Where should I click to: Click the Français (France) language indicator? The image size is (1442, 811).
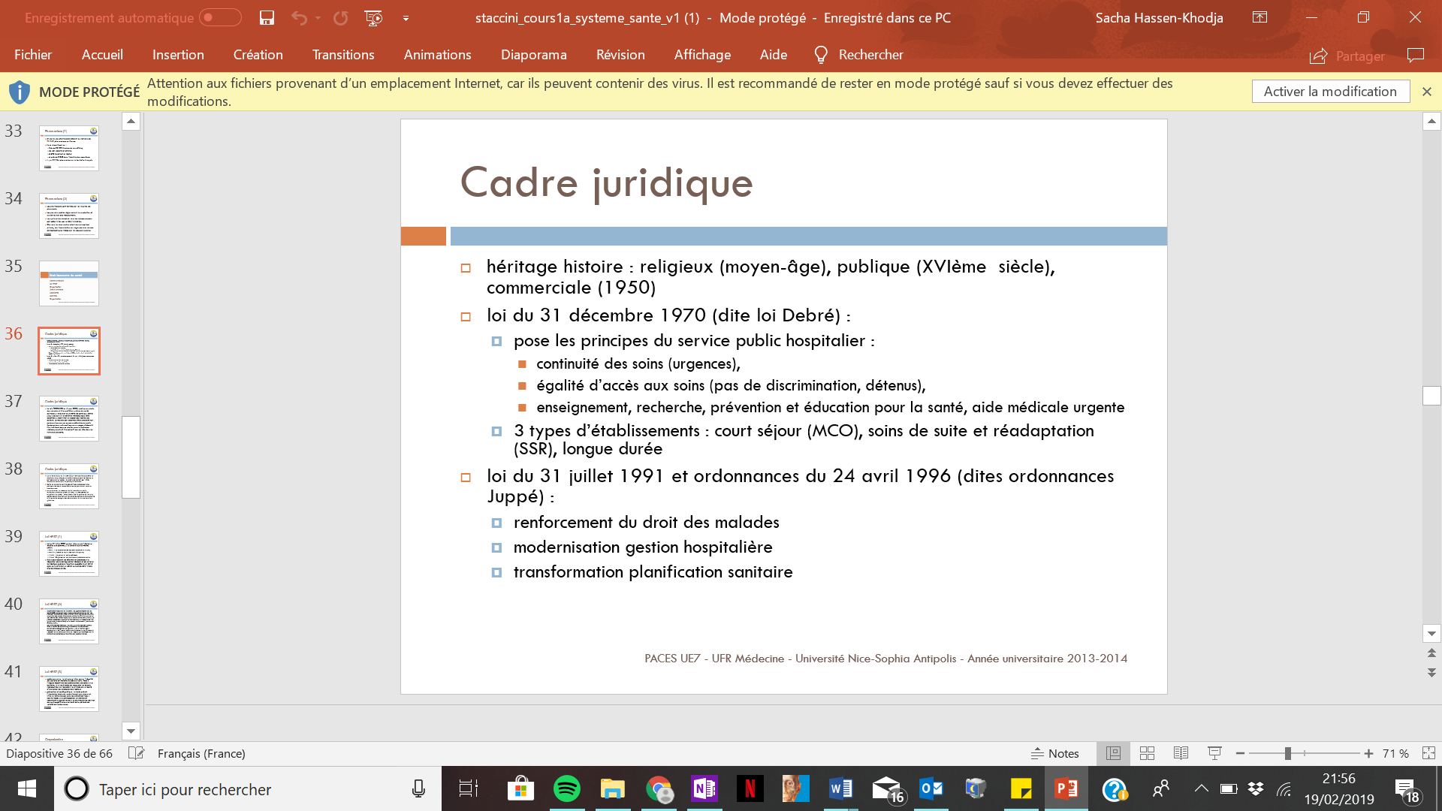(201, 753)
